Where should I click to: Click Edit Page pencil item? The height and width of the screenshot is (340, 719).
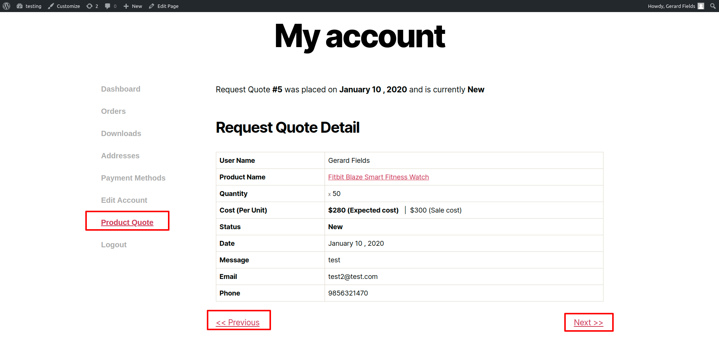tap(163, 6)
